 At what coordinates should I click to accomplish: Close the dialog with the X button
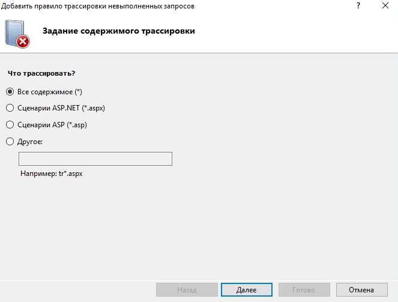click(385, 5)
